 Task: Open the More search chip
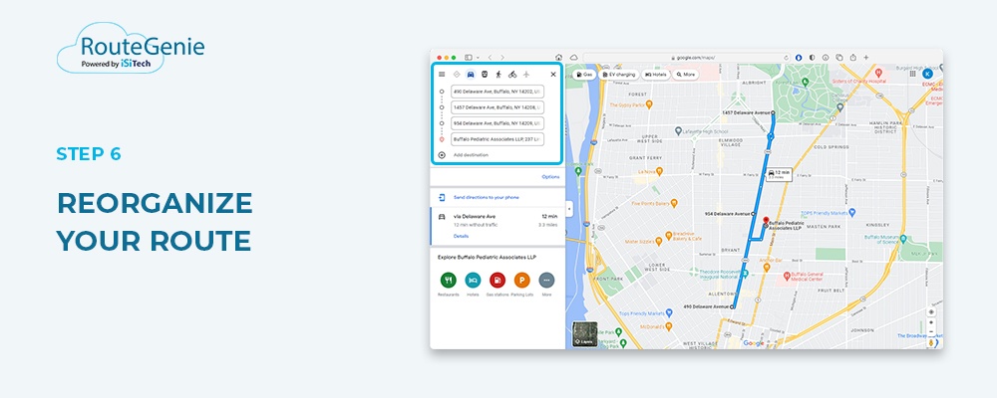tap(686, 75)
